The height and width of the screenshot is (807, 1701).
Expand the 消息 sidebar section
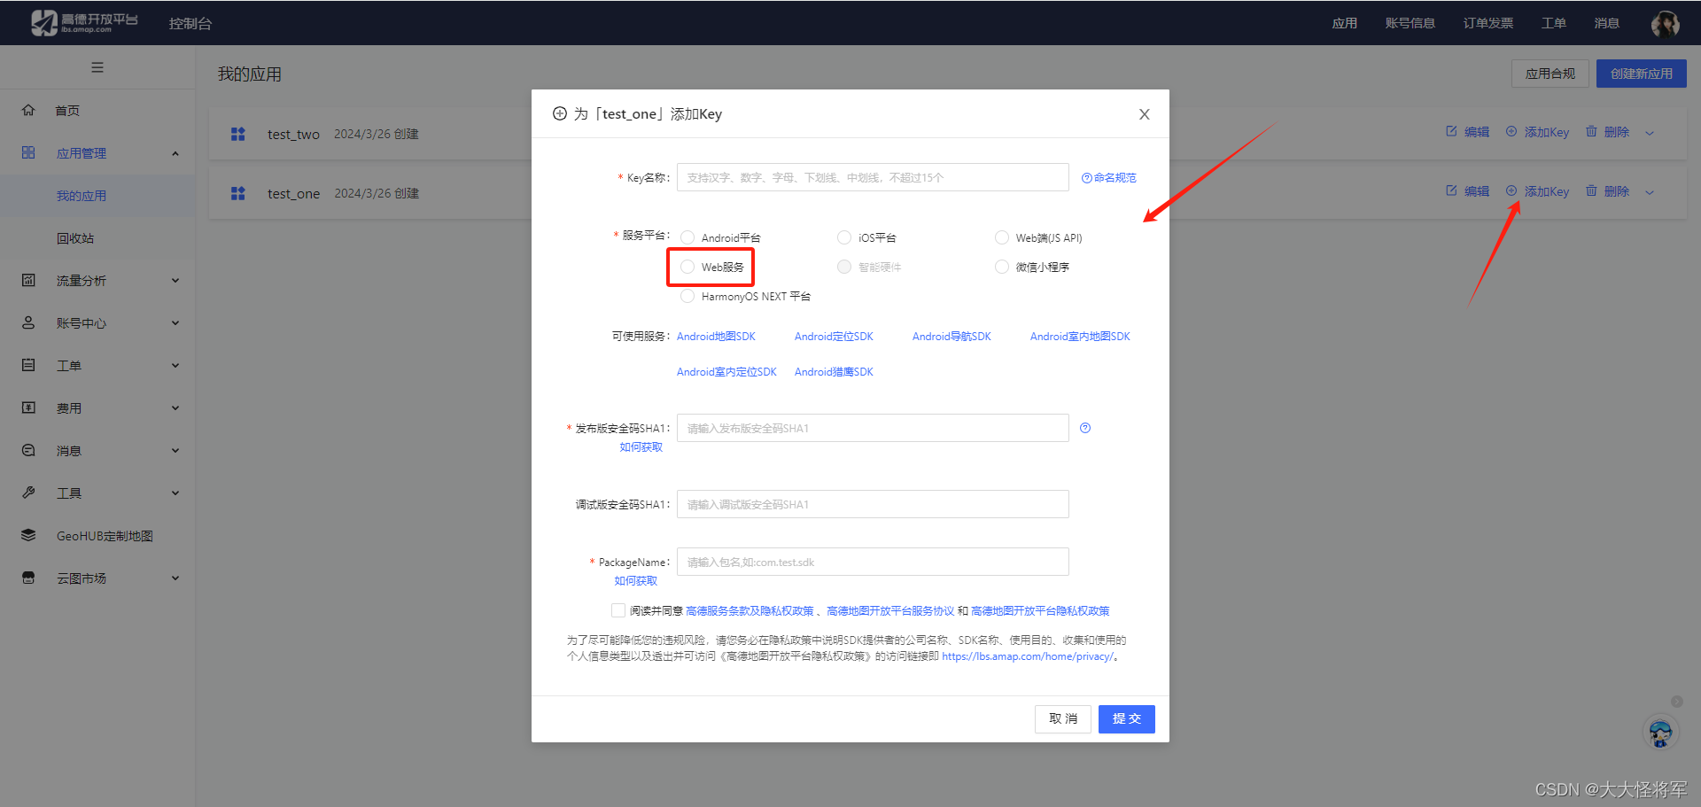click(175, 451)
